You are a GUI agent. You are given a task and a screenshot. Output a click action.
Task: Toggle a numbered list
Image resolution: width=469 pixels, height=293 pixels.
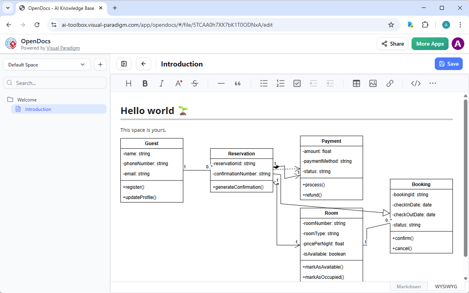(280, 83)
